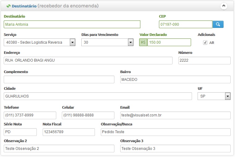Click the Valor Declarado amount field
This screenshot has height=157, width=235.
[169, 42]
